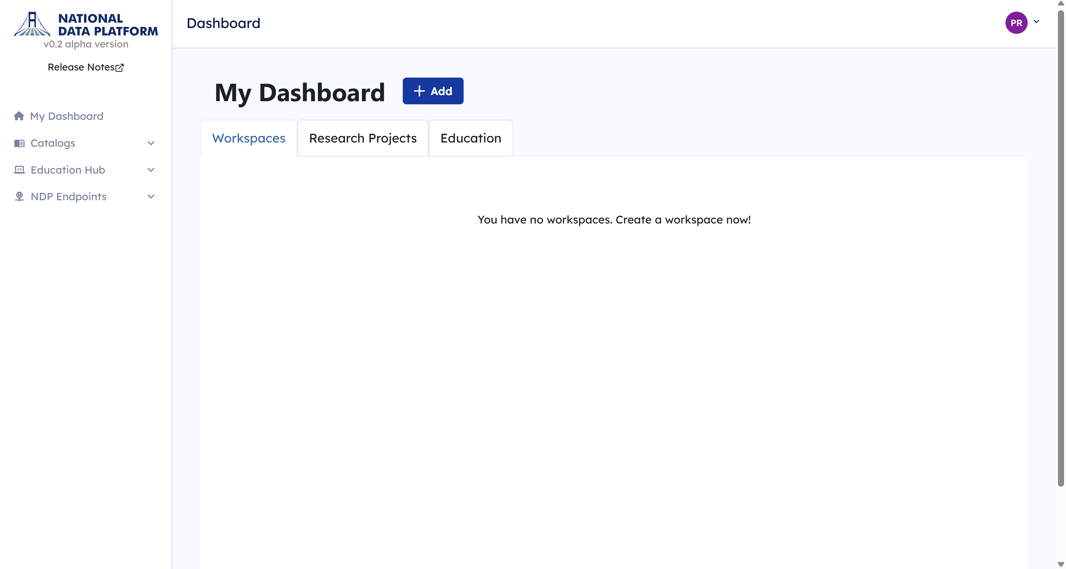Image resolution: width=1066 pixels, height=569 pixels.
Task: Click the Education Hub laptop icon
Action: pyautogui.click(x=19, y=170)
